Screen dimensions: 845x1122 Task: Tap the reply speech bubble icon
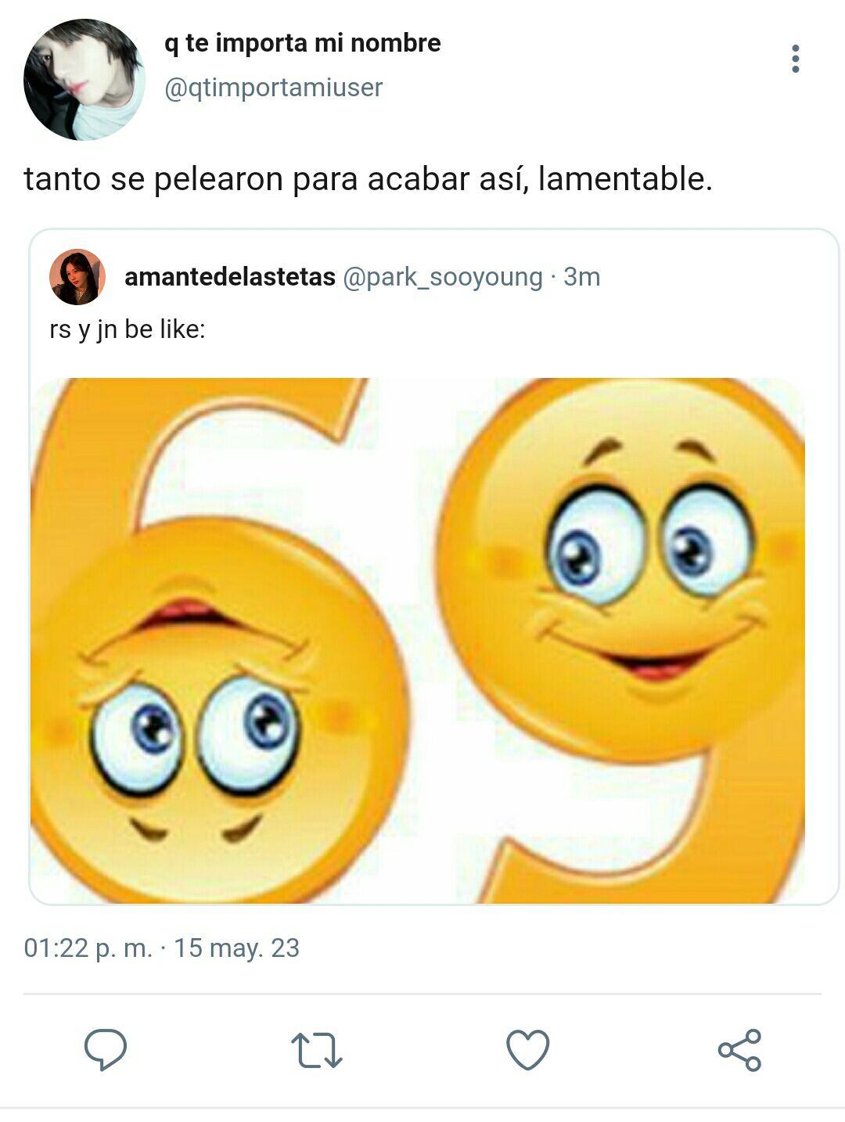pyautogui.click(x=106, y=1049)
